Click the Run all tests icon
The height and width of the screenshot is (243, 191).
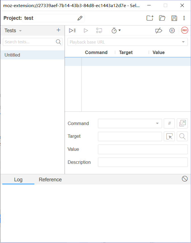[x=72, y=31]
